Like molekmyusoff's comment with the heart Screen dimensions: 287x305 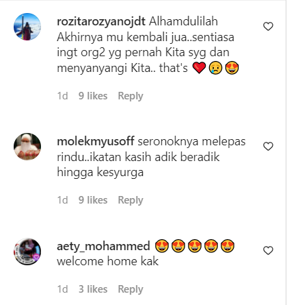[x=268, y=147]
